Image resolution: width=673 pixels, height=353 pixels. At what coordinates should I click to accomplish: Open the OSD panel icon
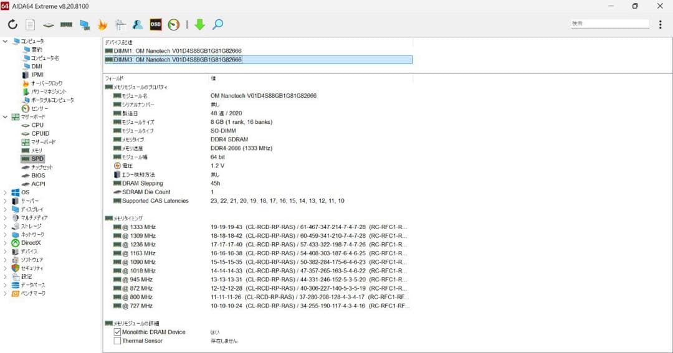tap(156, 25)
